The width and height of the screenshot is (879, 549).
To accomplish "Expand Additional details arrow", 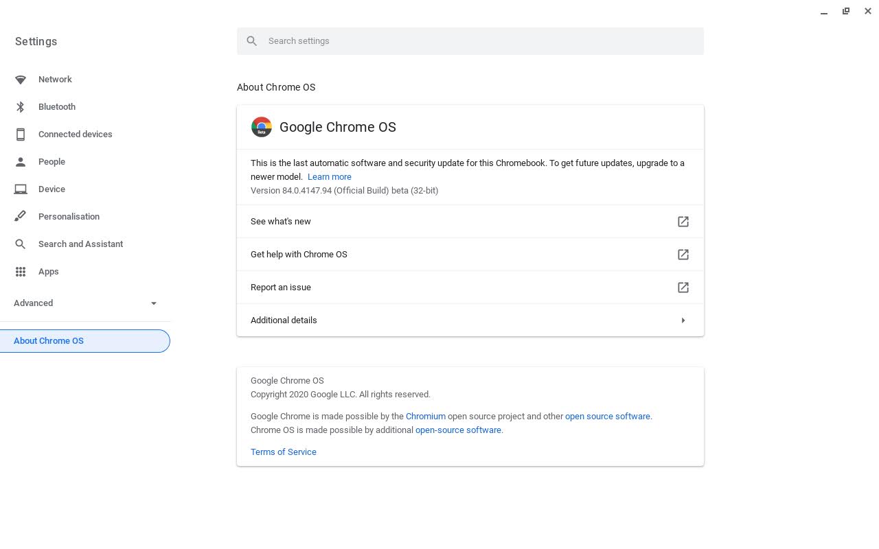I will pyautogui.click(x=683, y=320).
